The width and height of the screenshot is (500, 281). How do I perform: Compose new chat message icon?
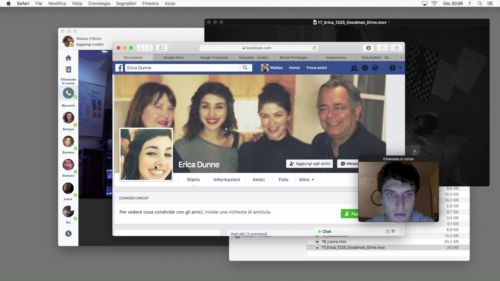pyautogui.click(x=387, y=231)
